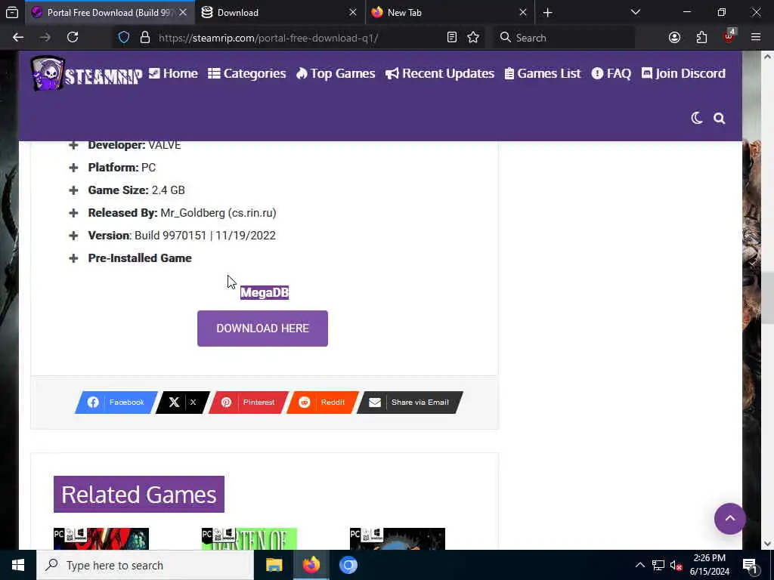The width and height of the screenshot is (774, 580).
Task: Click the highlighted MegaDB text
Action: pos(265,292)
